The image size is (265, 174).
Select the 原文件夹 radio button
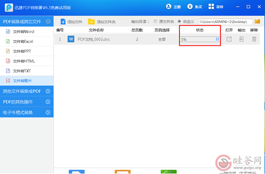[155, 21]
